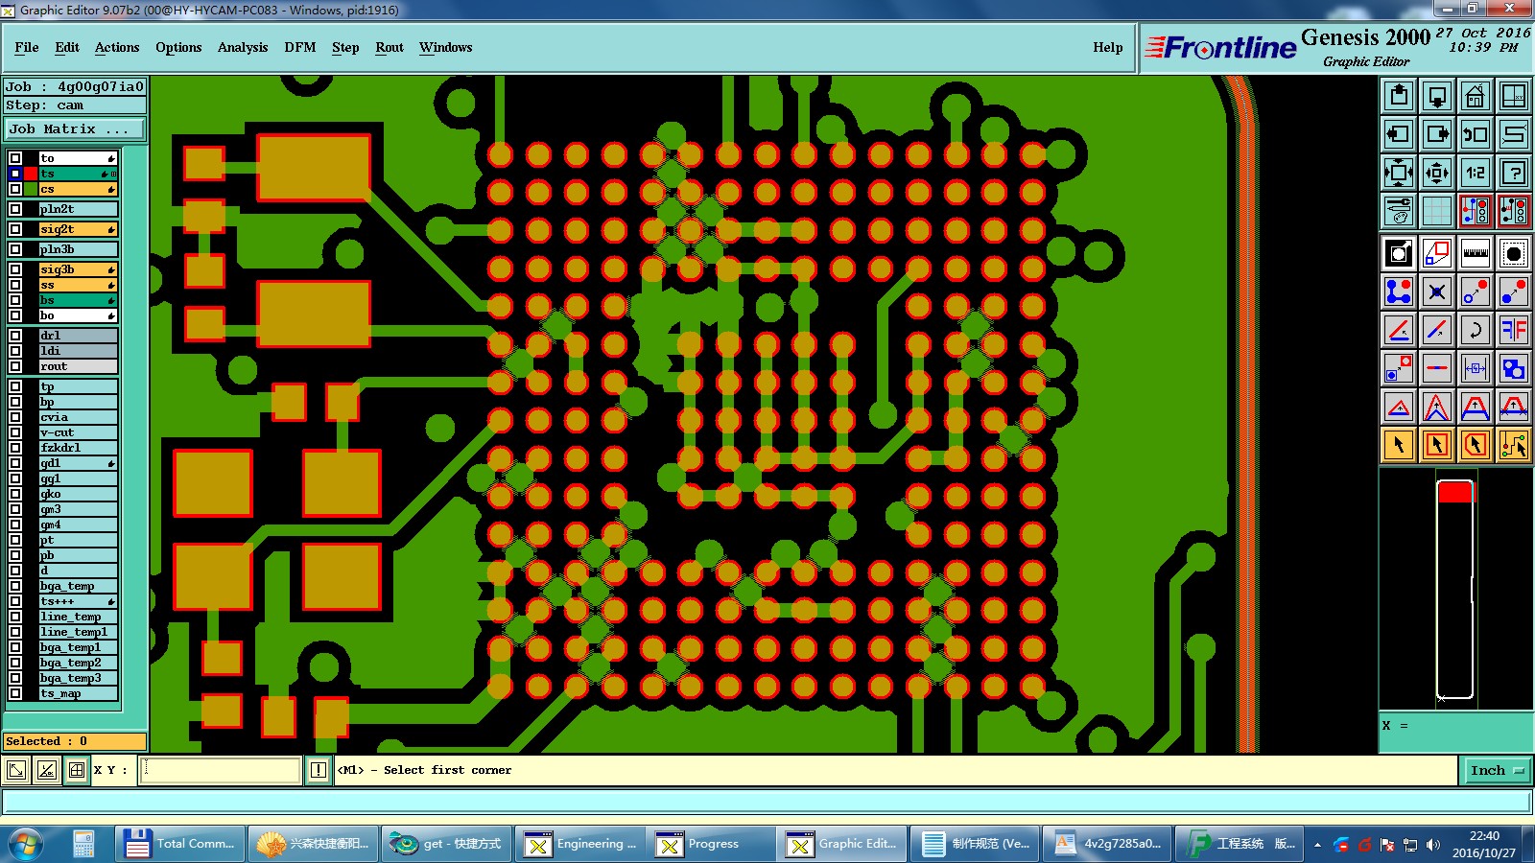Select the mirror FF icon
The width and height of the screenshot is (1535, 863).
1514,330
